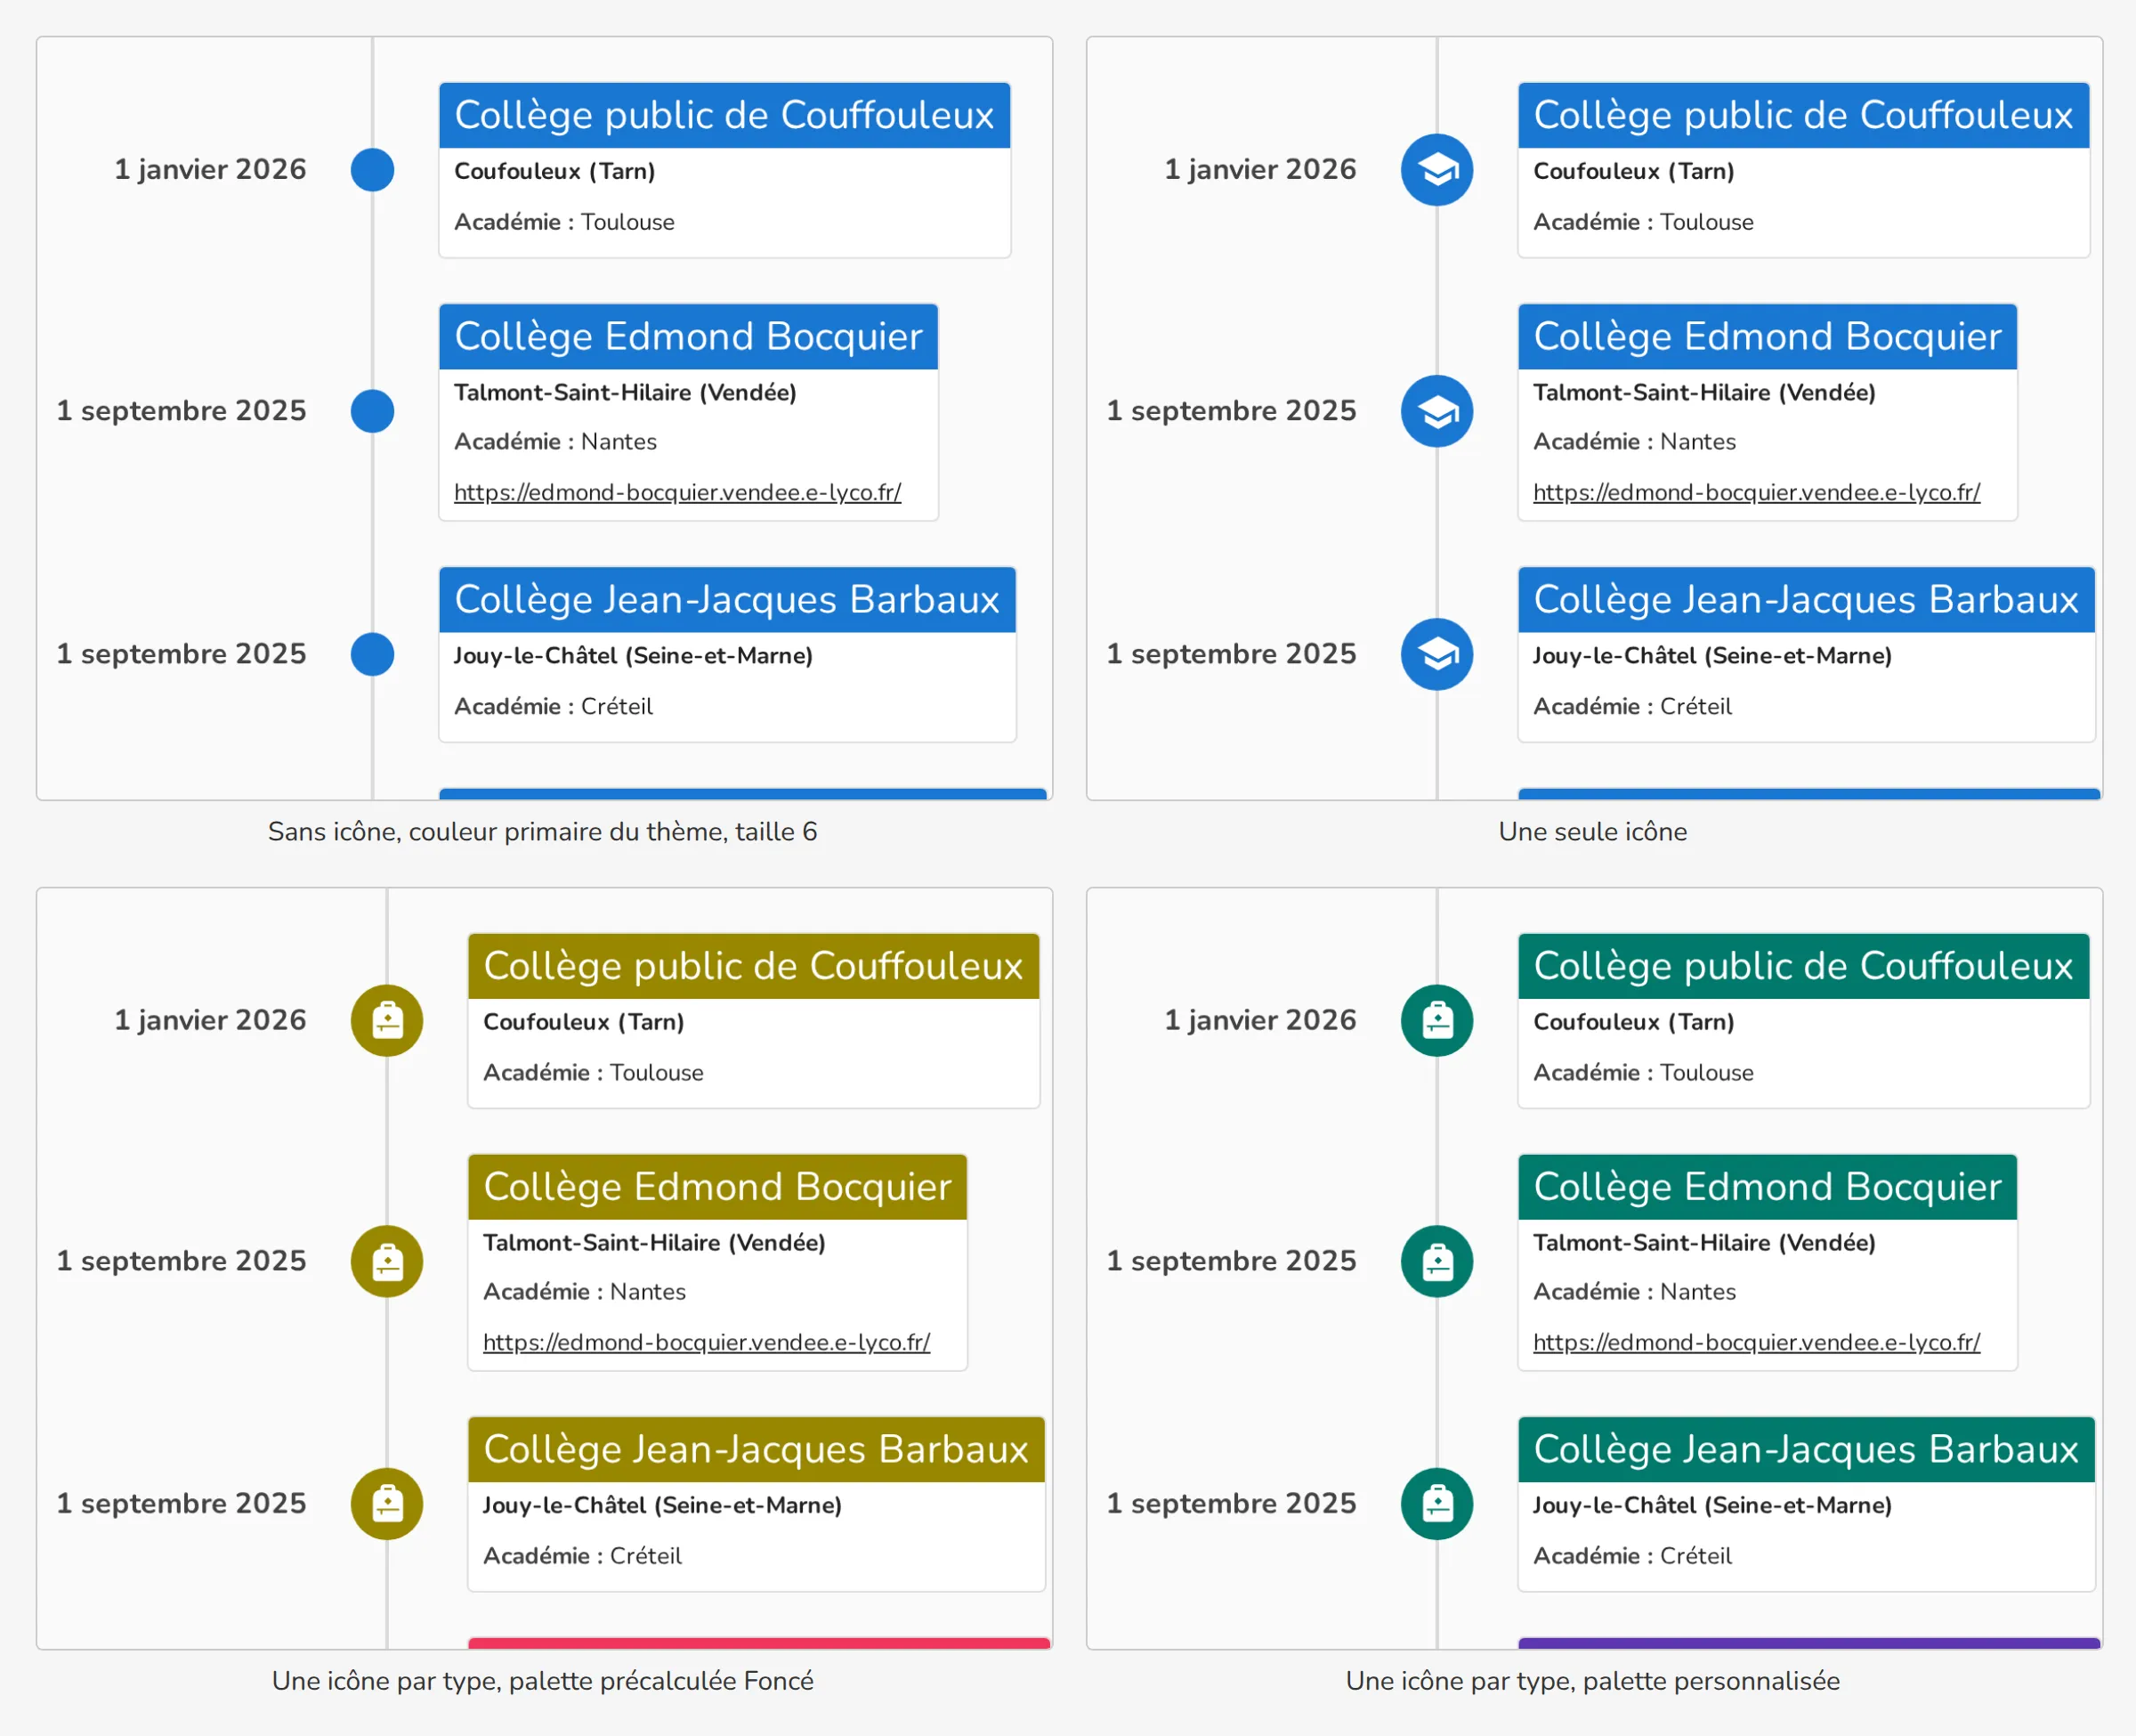Click olive Collège Edmond Bocquier header

coord(717,1187)
